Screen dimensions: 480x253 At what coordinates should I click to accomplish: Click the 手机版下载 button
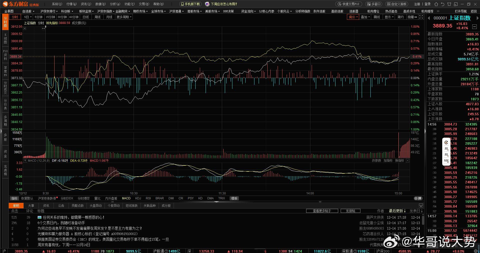click(190, 4)
